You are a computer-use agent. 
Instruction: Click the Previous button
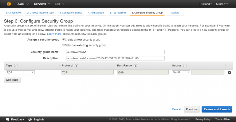pyautogui.click(x=192, y=109)
